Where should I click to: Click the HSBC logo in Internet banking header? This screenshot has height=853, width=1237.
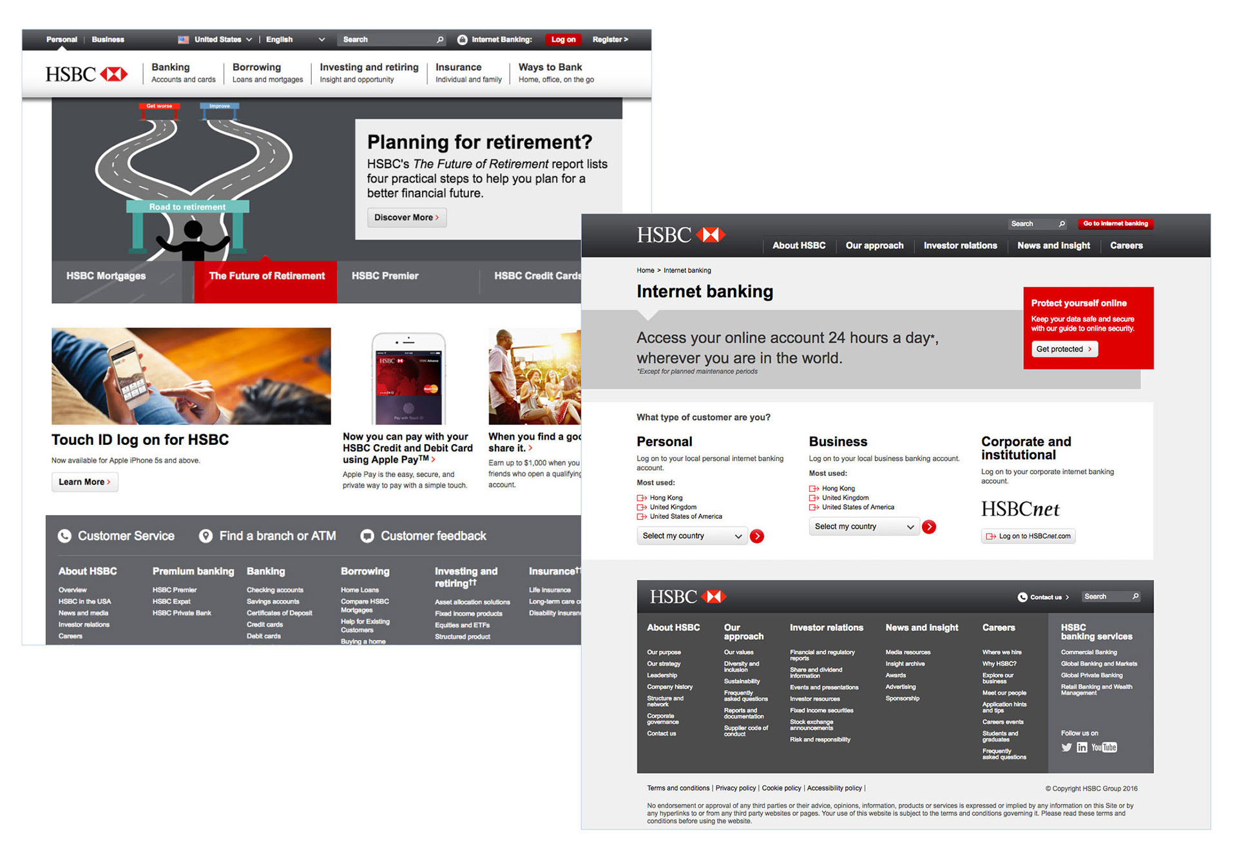click(x=681, y=235)
